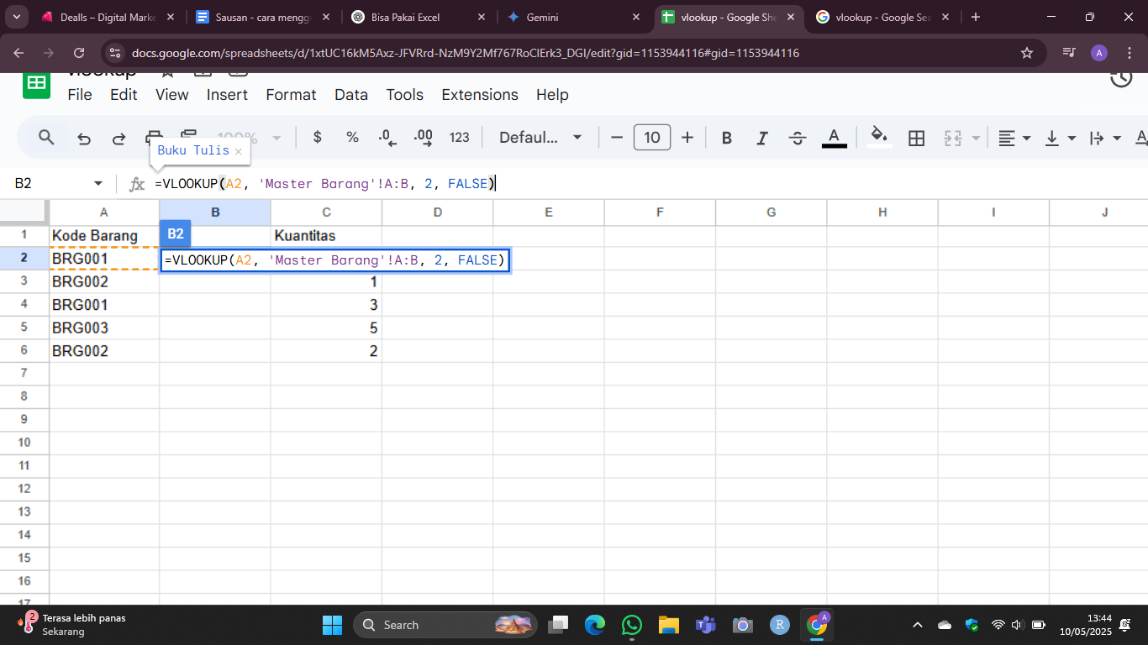Format cell as currency with dollar icon
This screenshot has height=645, width=1148.
pyautogui.click(x=317, y=138)
